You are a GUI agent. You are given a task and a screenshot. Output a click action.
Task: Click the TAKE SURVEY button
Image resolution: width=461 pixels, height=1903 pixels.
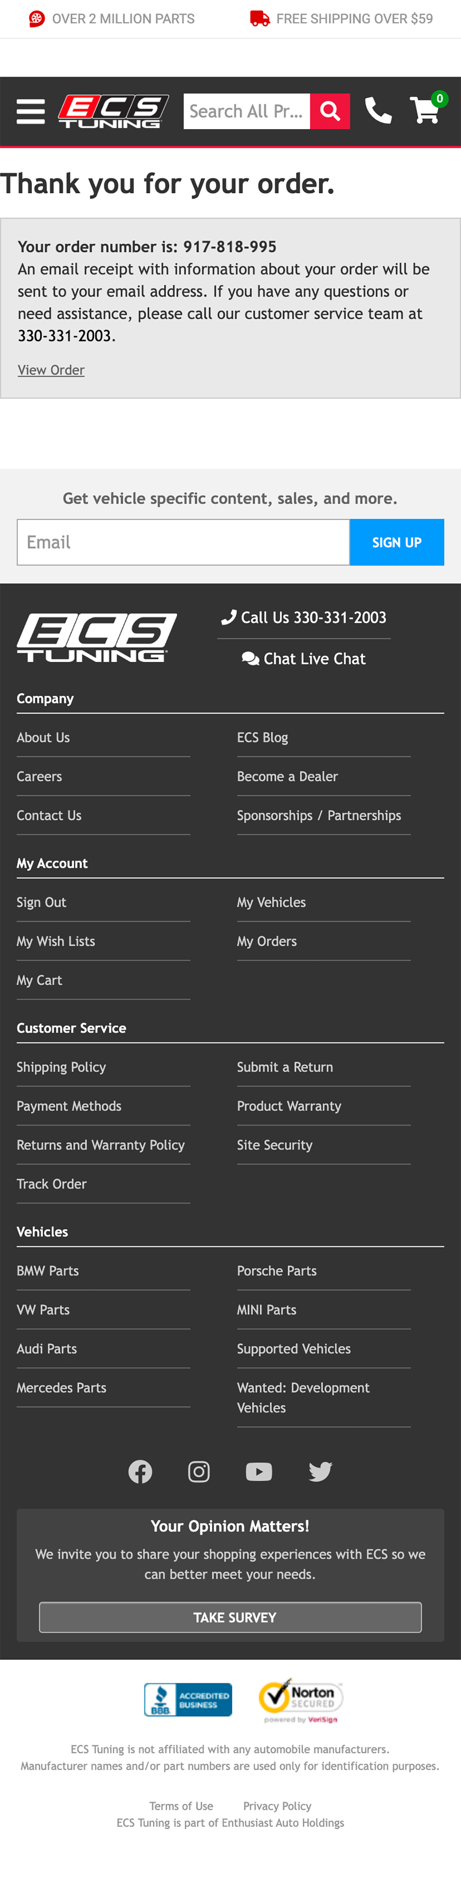click(230, 1617)
